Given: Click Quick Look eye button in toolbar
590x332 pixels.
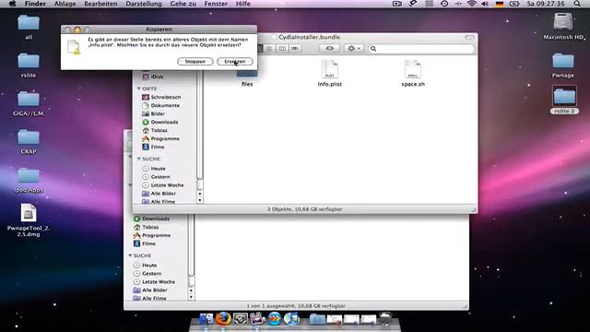Looking at the screenshot, I should coord(329,49).
